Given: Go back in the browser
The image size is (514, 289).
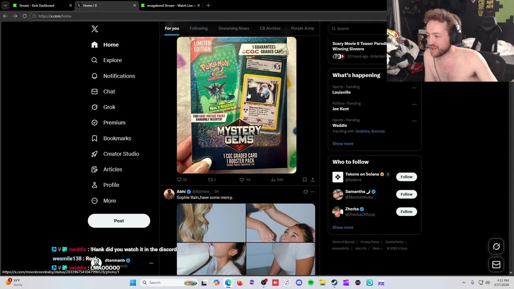Looking at the screenshot, I should point(5,16).
